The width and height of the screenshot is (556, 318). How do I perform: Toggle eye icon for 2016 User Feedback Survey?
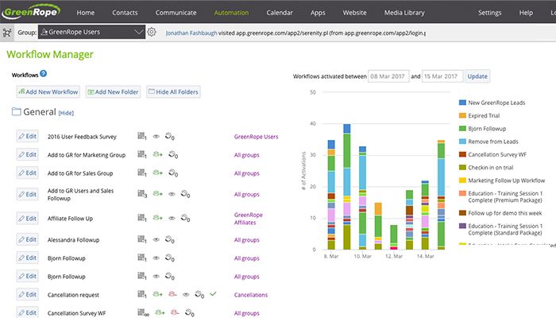click(156, 136)
